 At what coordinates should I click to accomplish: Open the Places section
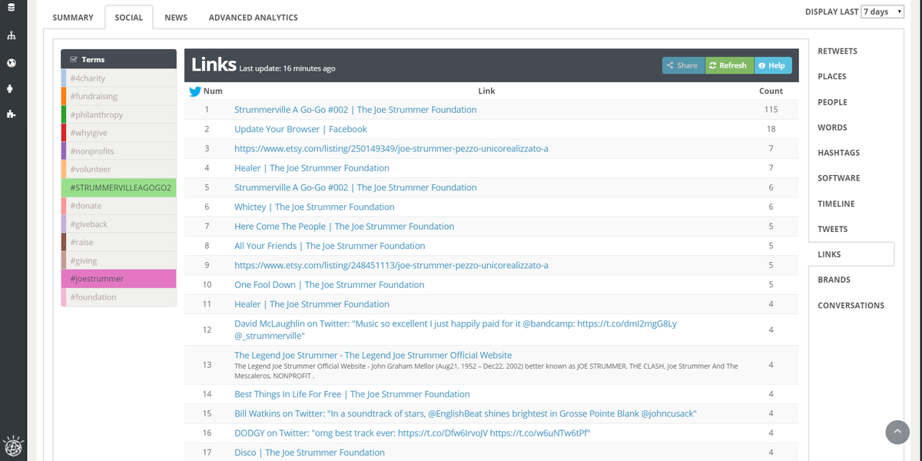(x=832, y=77)
